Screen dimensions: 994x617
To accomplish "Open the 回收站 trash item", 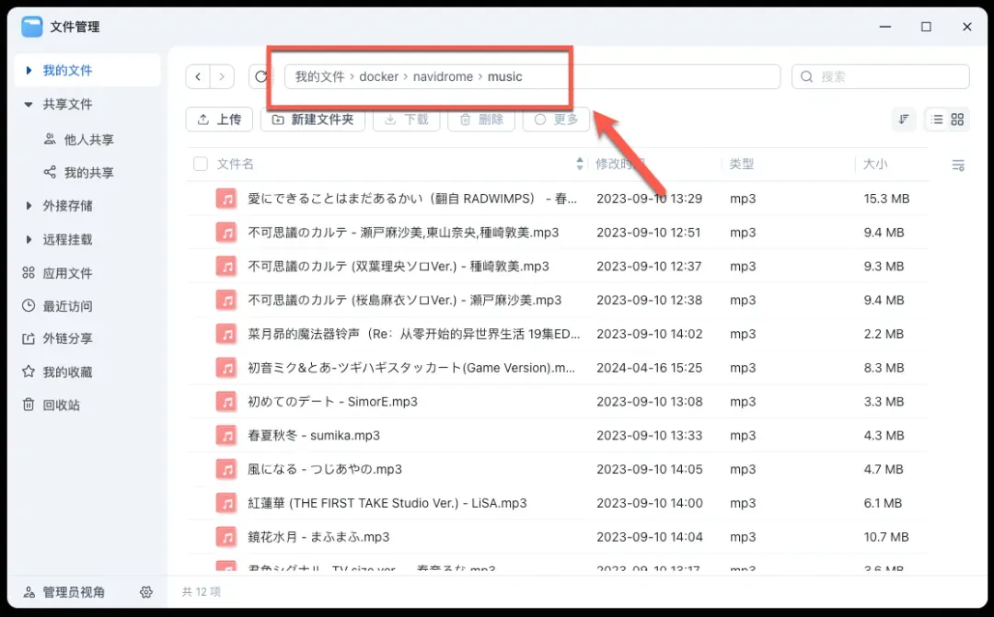I will (x=61, y=406).
